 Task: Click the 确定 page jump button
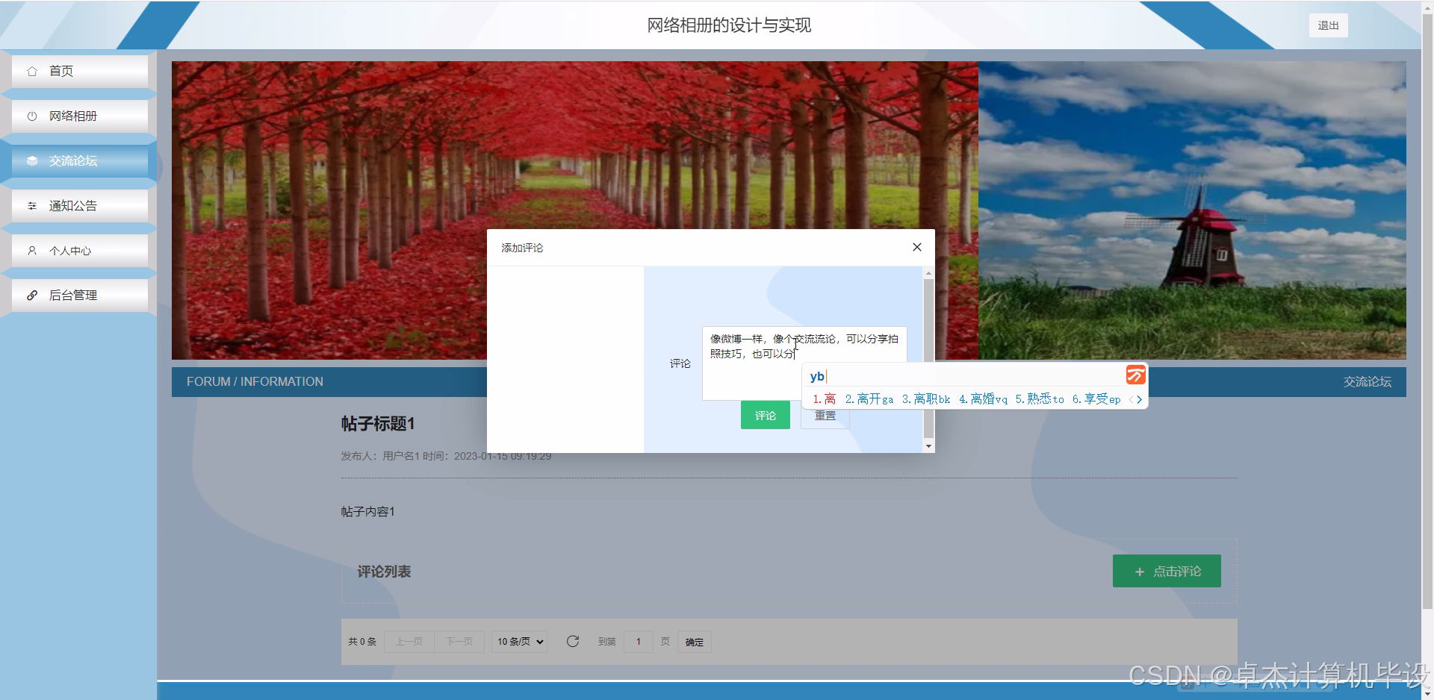pos(695,642)
